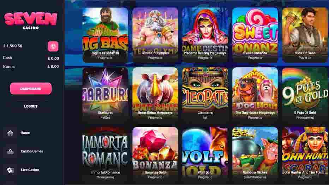The image size is (329, 185).
Task: Go to Home menu item
Action: pos(25,133)
